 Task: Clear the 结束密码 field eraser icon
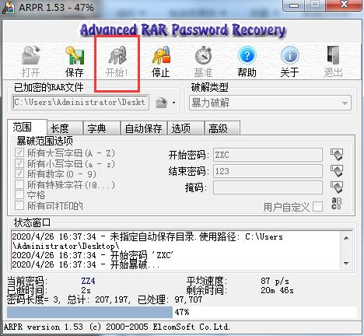point(337,171)
